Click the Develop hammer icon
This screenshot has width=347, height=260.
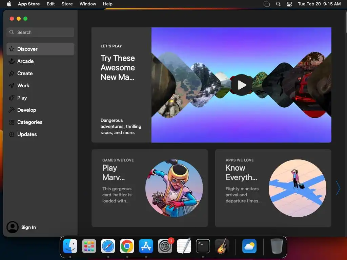(12, 110)
